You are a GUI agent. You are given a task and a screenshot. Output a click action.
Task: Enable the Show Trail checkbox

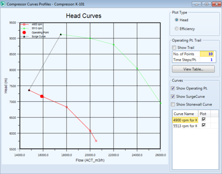click(x=174, y=47)
